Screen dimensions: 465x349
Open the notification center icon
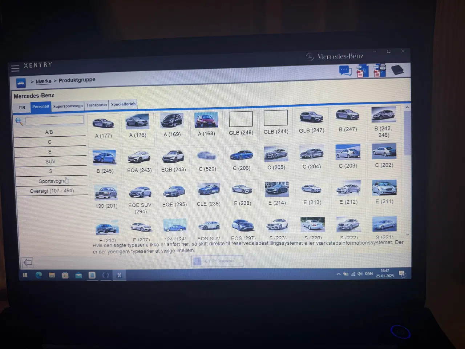click(402, 274)
